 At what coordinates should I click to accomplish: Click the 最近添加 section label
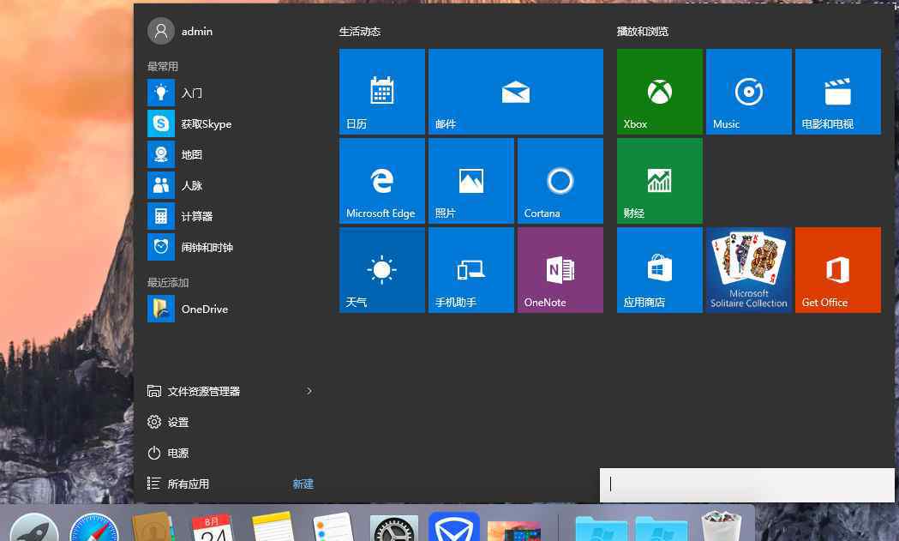(168, 282)
